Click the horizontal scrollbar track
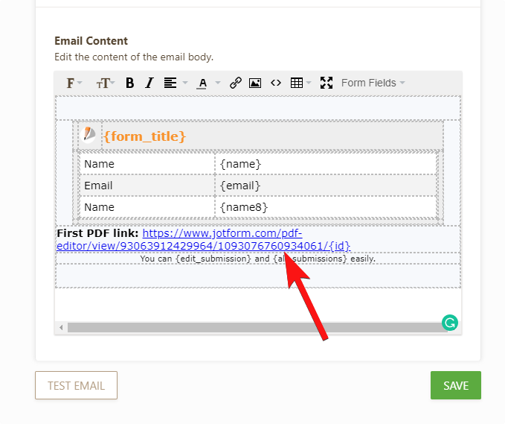This screenshot has width=505, height=424. [257, 328]
